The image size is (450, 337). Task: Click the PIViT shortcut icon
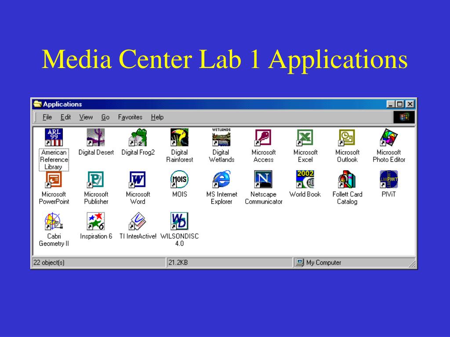[x=389, y=179]
